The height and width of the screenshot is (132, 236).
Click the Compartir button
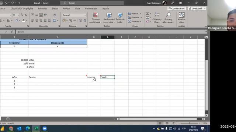point(197,8)
